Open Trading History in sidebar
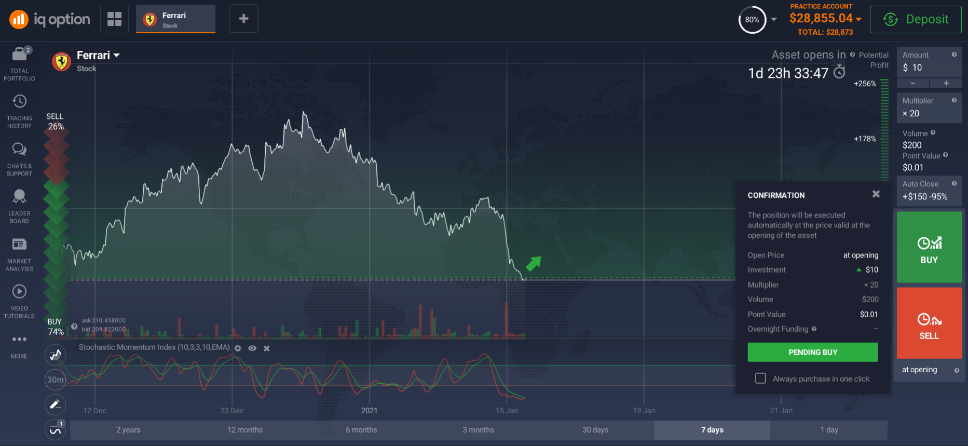This screenshot has height=446, width=968. (20, 112)
